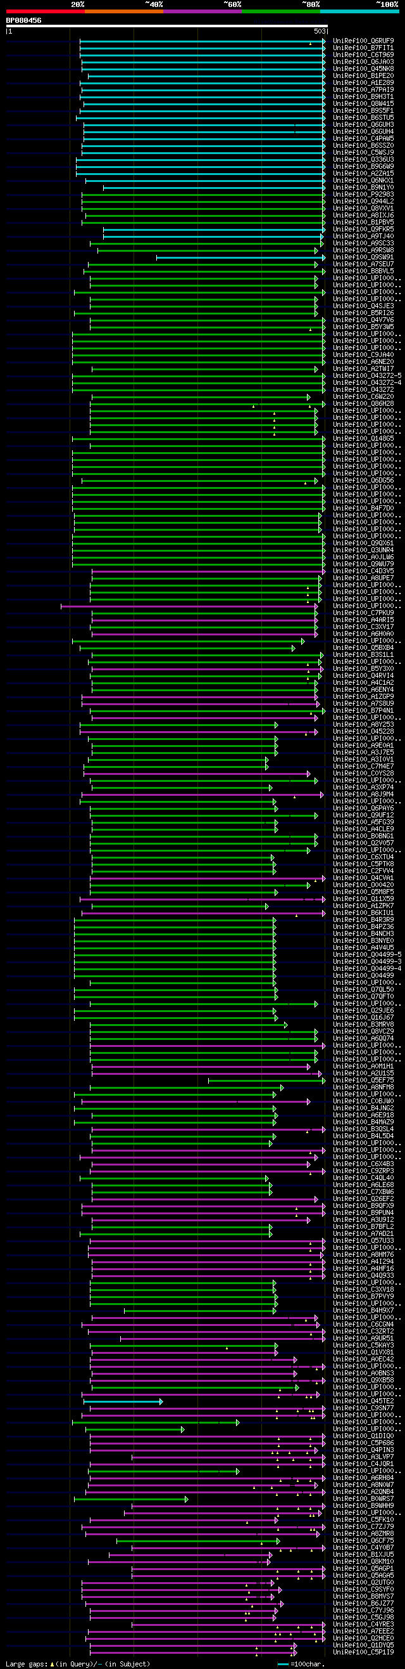The image size is (405, 1669).
Task: Open hit UniRef100_Q6RUF9
Action: (364, 41)
